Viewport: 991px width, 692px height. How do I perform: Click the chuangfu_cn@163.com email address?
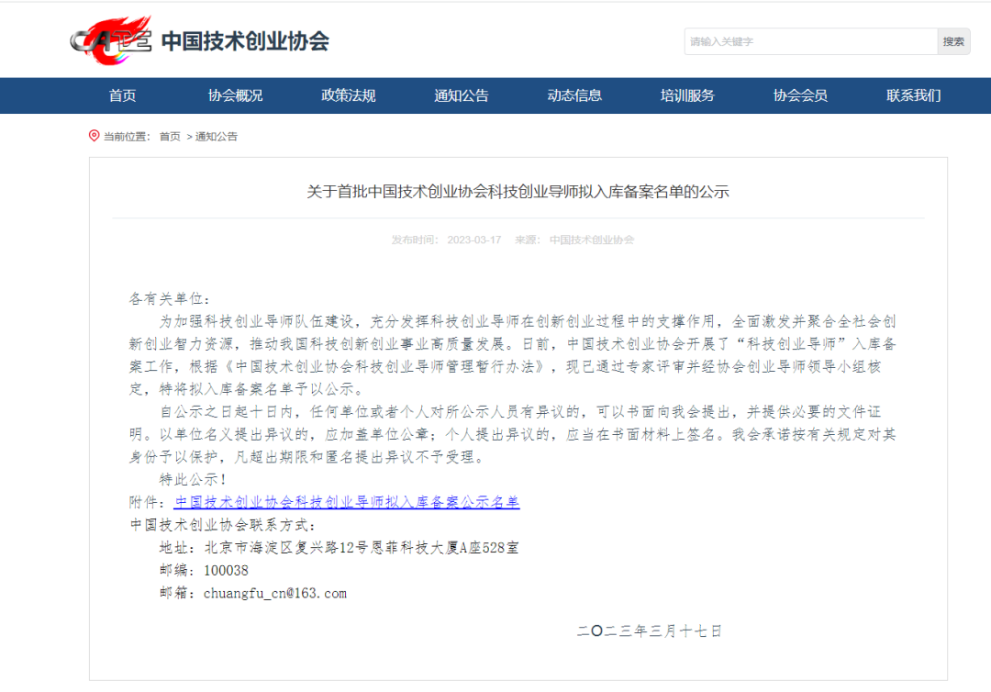275,593
